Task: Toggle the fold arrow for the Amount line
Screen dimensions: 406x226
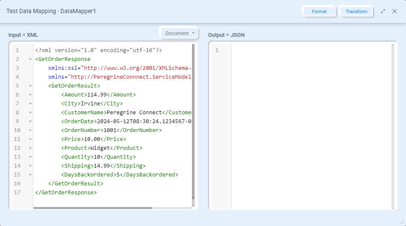Action: point(30,95)
